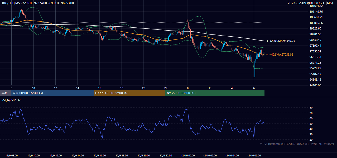
Task: Click price axis value 101691.82
Action: (x=316, y=6)
